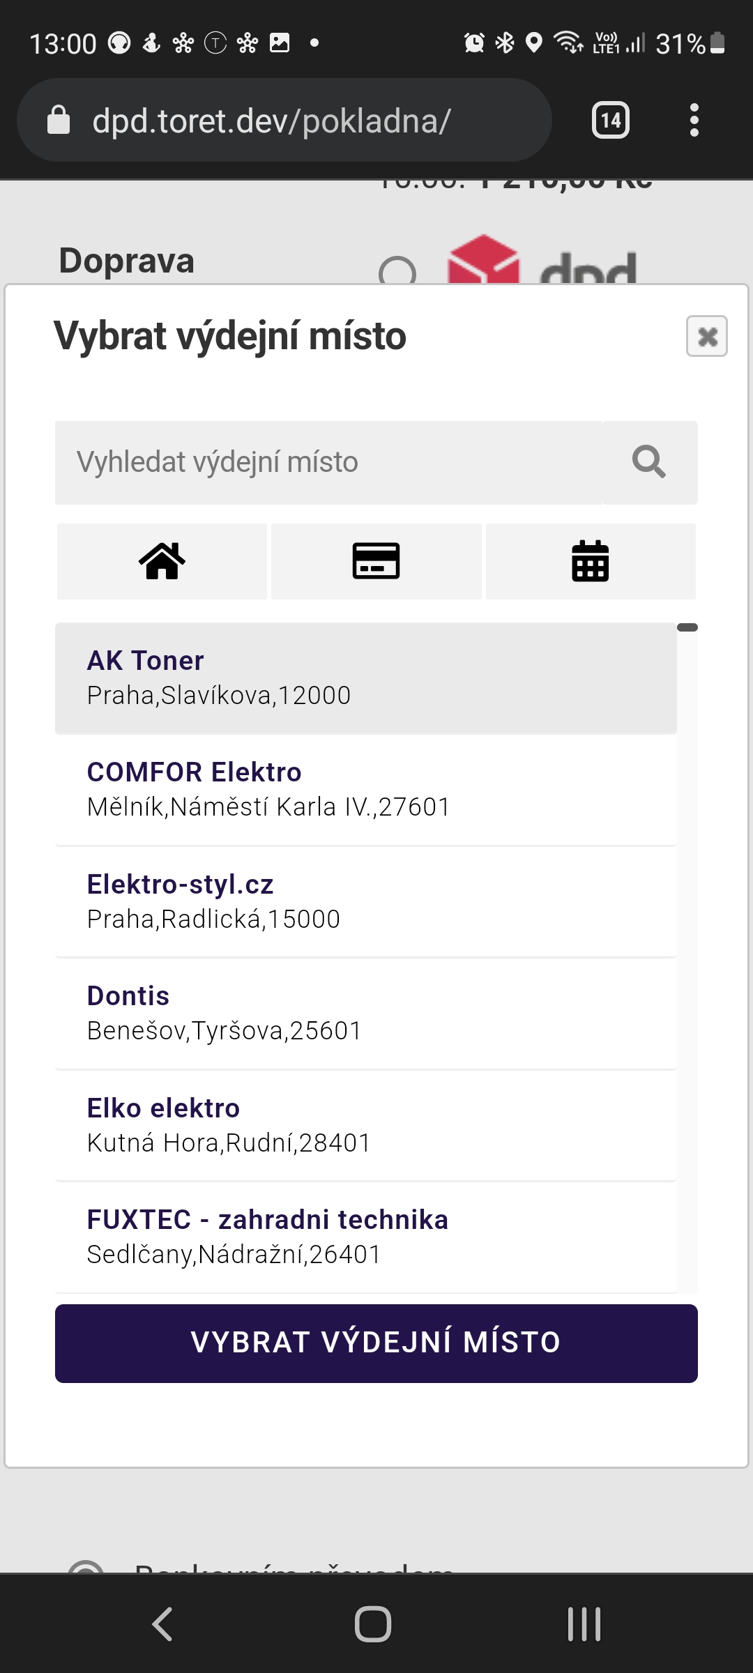Open browser tab switcher showing 14
Viewport: 753px width, 1673px height.
point(611,121)
